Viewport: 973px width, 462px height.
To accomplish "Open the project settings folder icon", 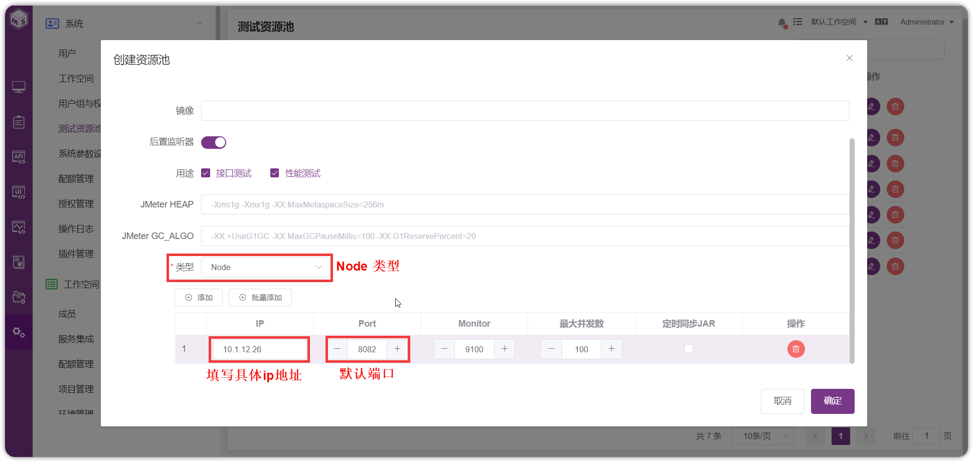I will pyautogui.click(x=19, y=297).
